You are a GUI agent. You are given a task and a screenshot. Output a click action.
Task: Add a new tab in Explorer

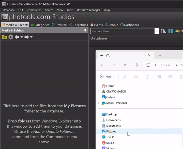[x=160, y=55]
